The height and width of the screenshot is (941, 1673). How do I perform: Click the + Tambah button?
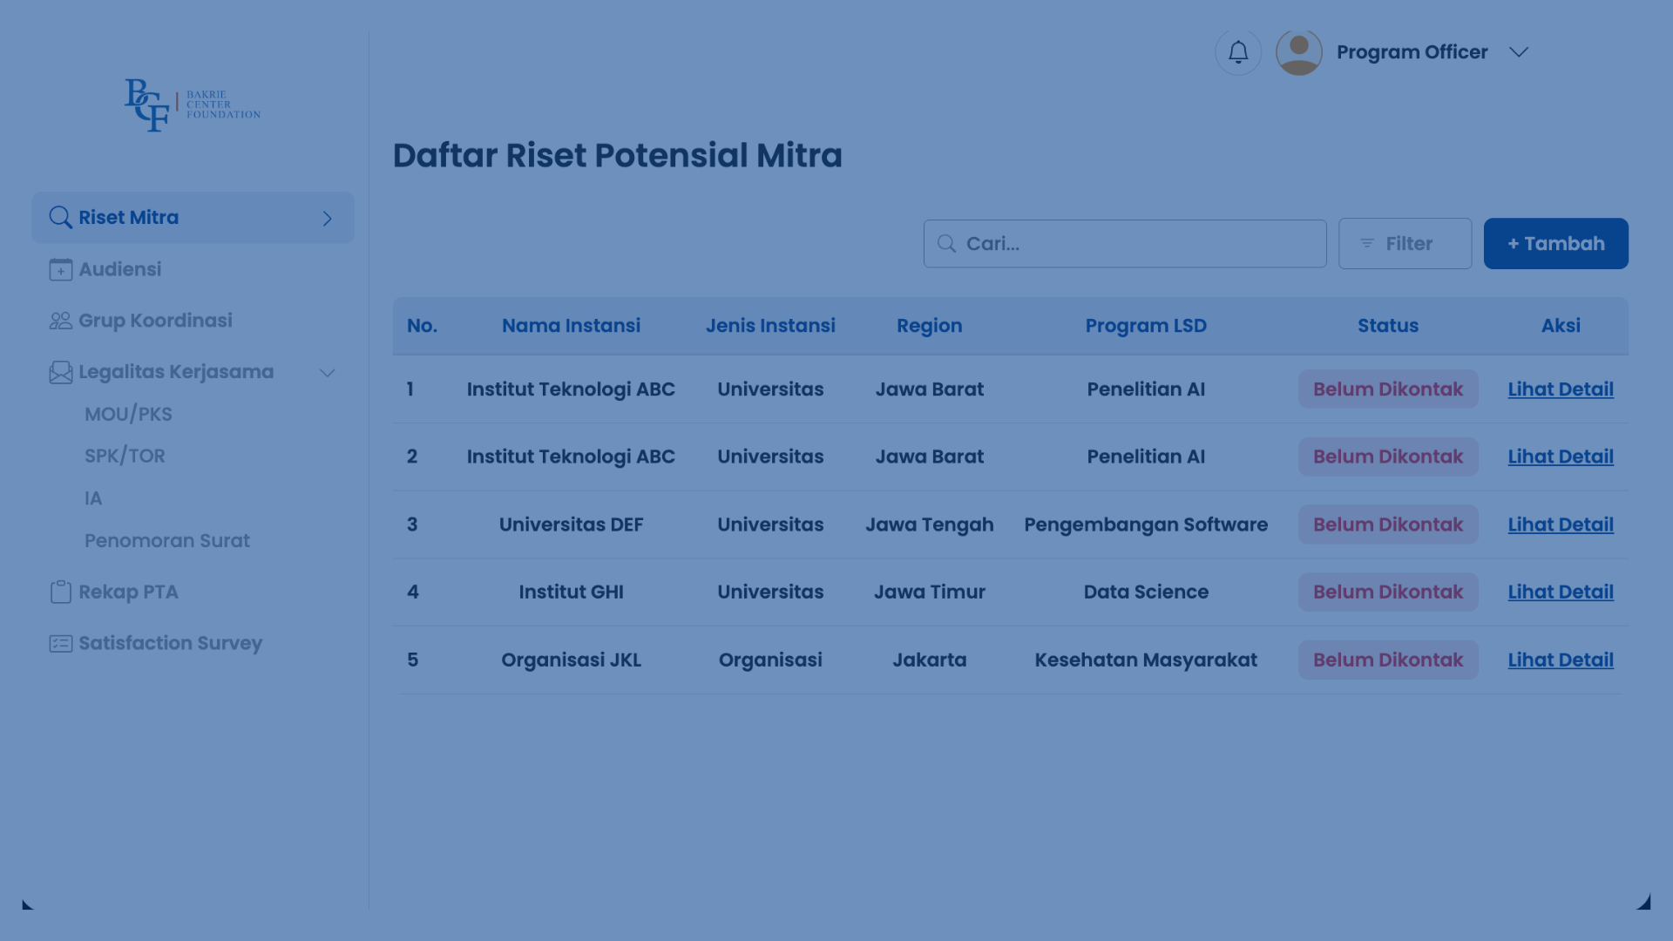[1555, 243]
